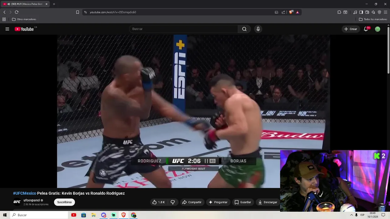
Task: Go forward with browser forward arrow
Action: click(10, 12)
